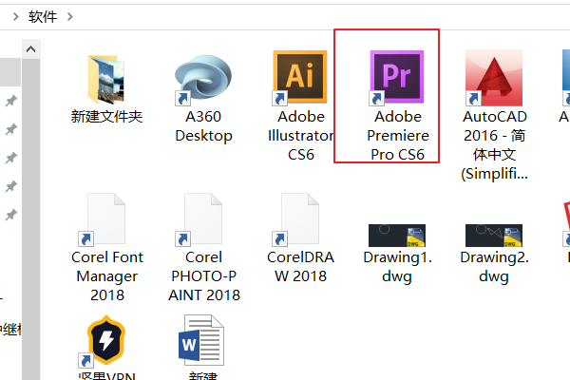Select the 新建文件夹 folder icon
The height and width of the screenshot is (380, 570).
(106, 79)
